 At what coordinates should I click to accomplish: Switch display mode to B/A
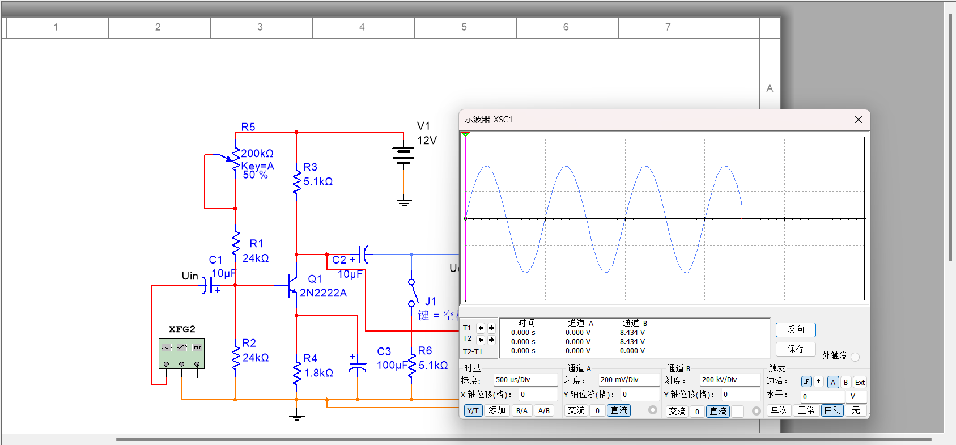522,411
